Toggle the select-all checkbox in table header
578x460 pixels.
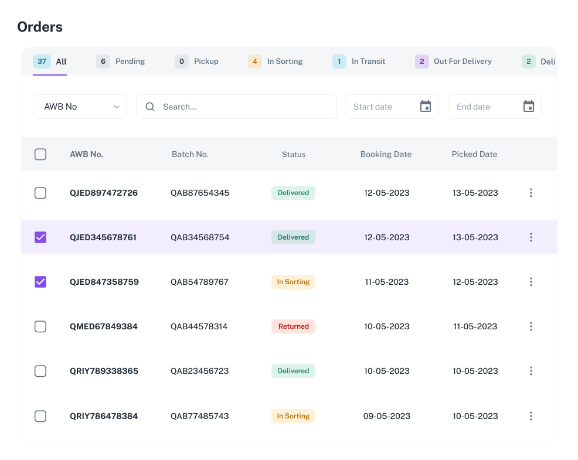40,154
